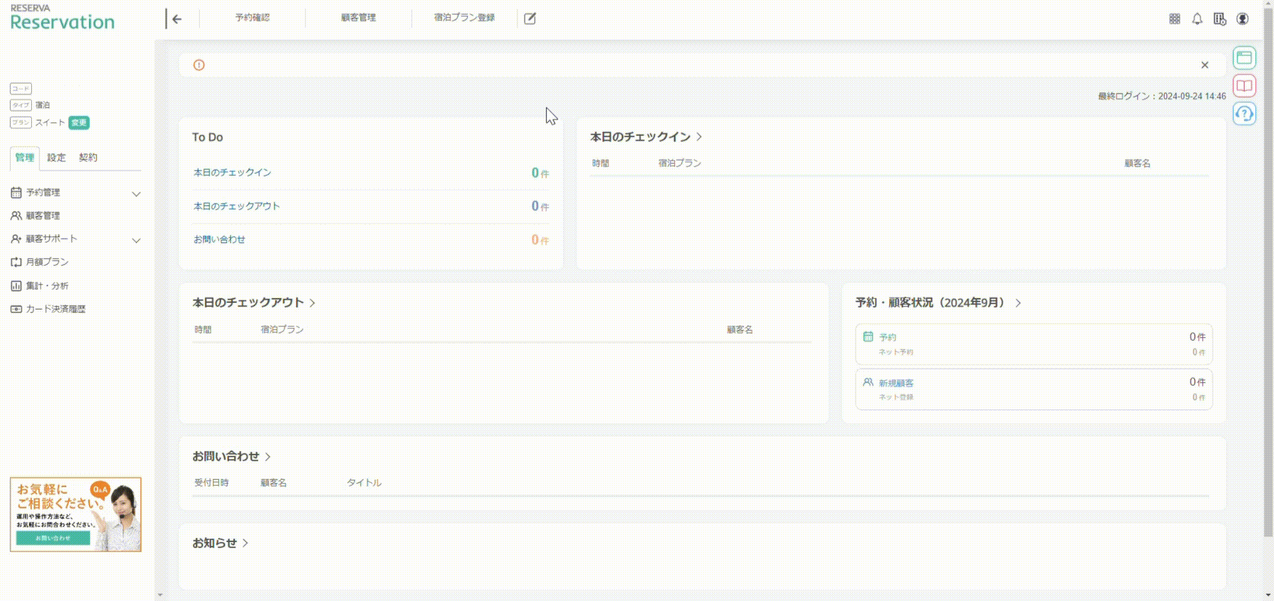Screen dimensions: 1274x601
Task: Open the To Do お問い合わせ link
Action: 219,239
